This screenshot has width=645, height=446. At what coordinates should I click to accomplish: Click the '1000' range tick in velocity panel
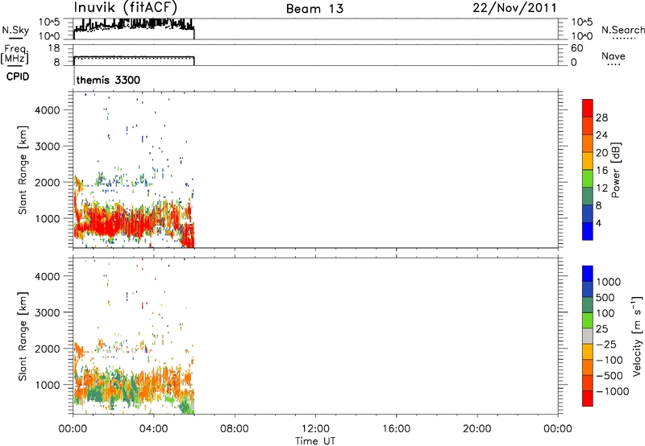(x=48, y=386)
